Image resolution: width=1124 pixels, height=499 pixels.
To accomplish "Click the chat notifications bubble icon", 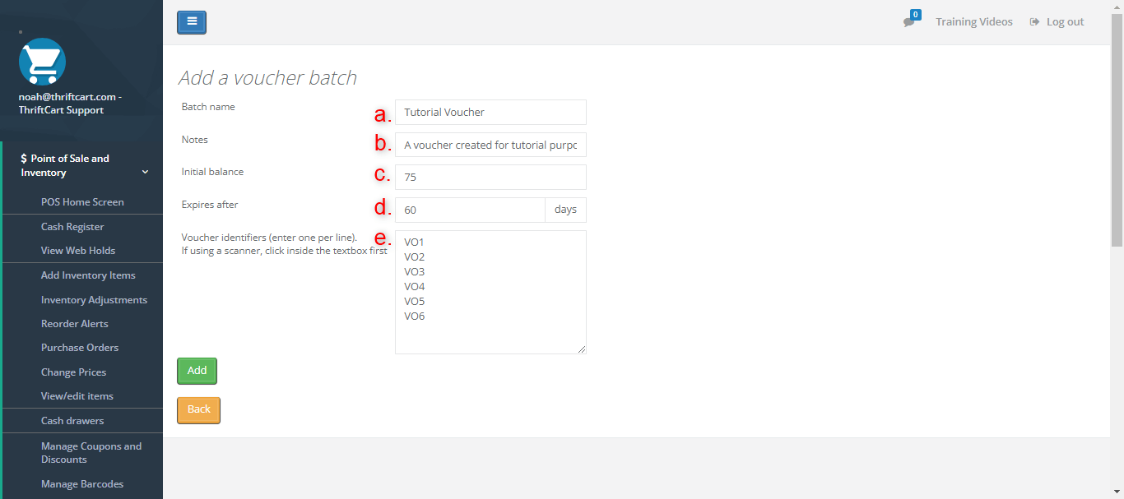I will (909, 22).
